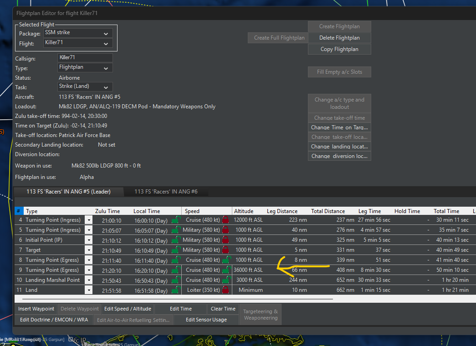Click the Speed column header
This screenshot has width=476, height=346.
207,211
